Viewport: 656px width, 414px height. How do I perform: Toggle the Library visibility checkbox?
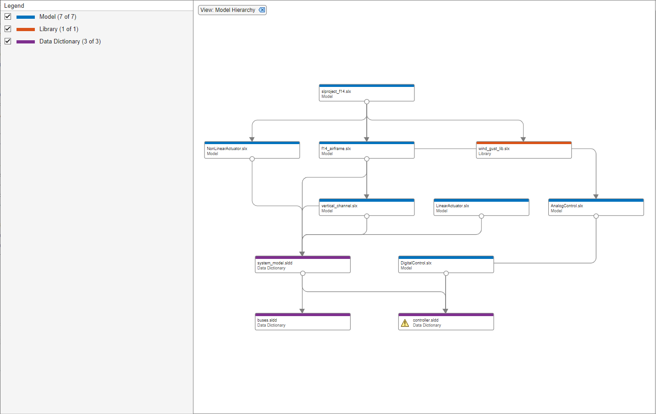click(x=8, y=29)
